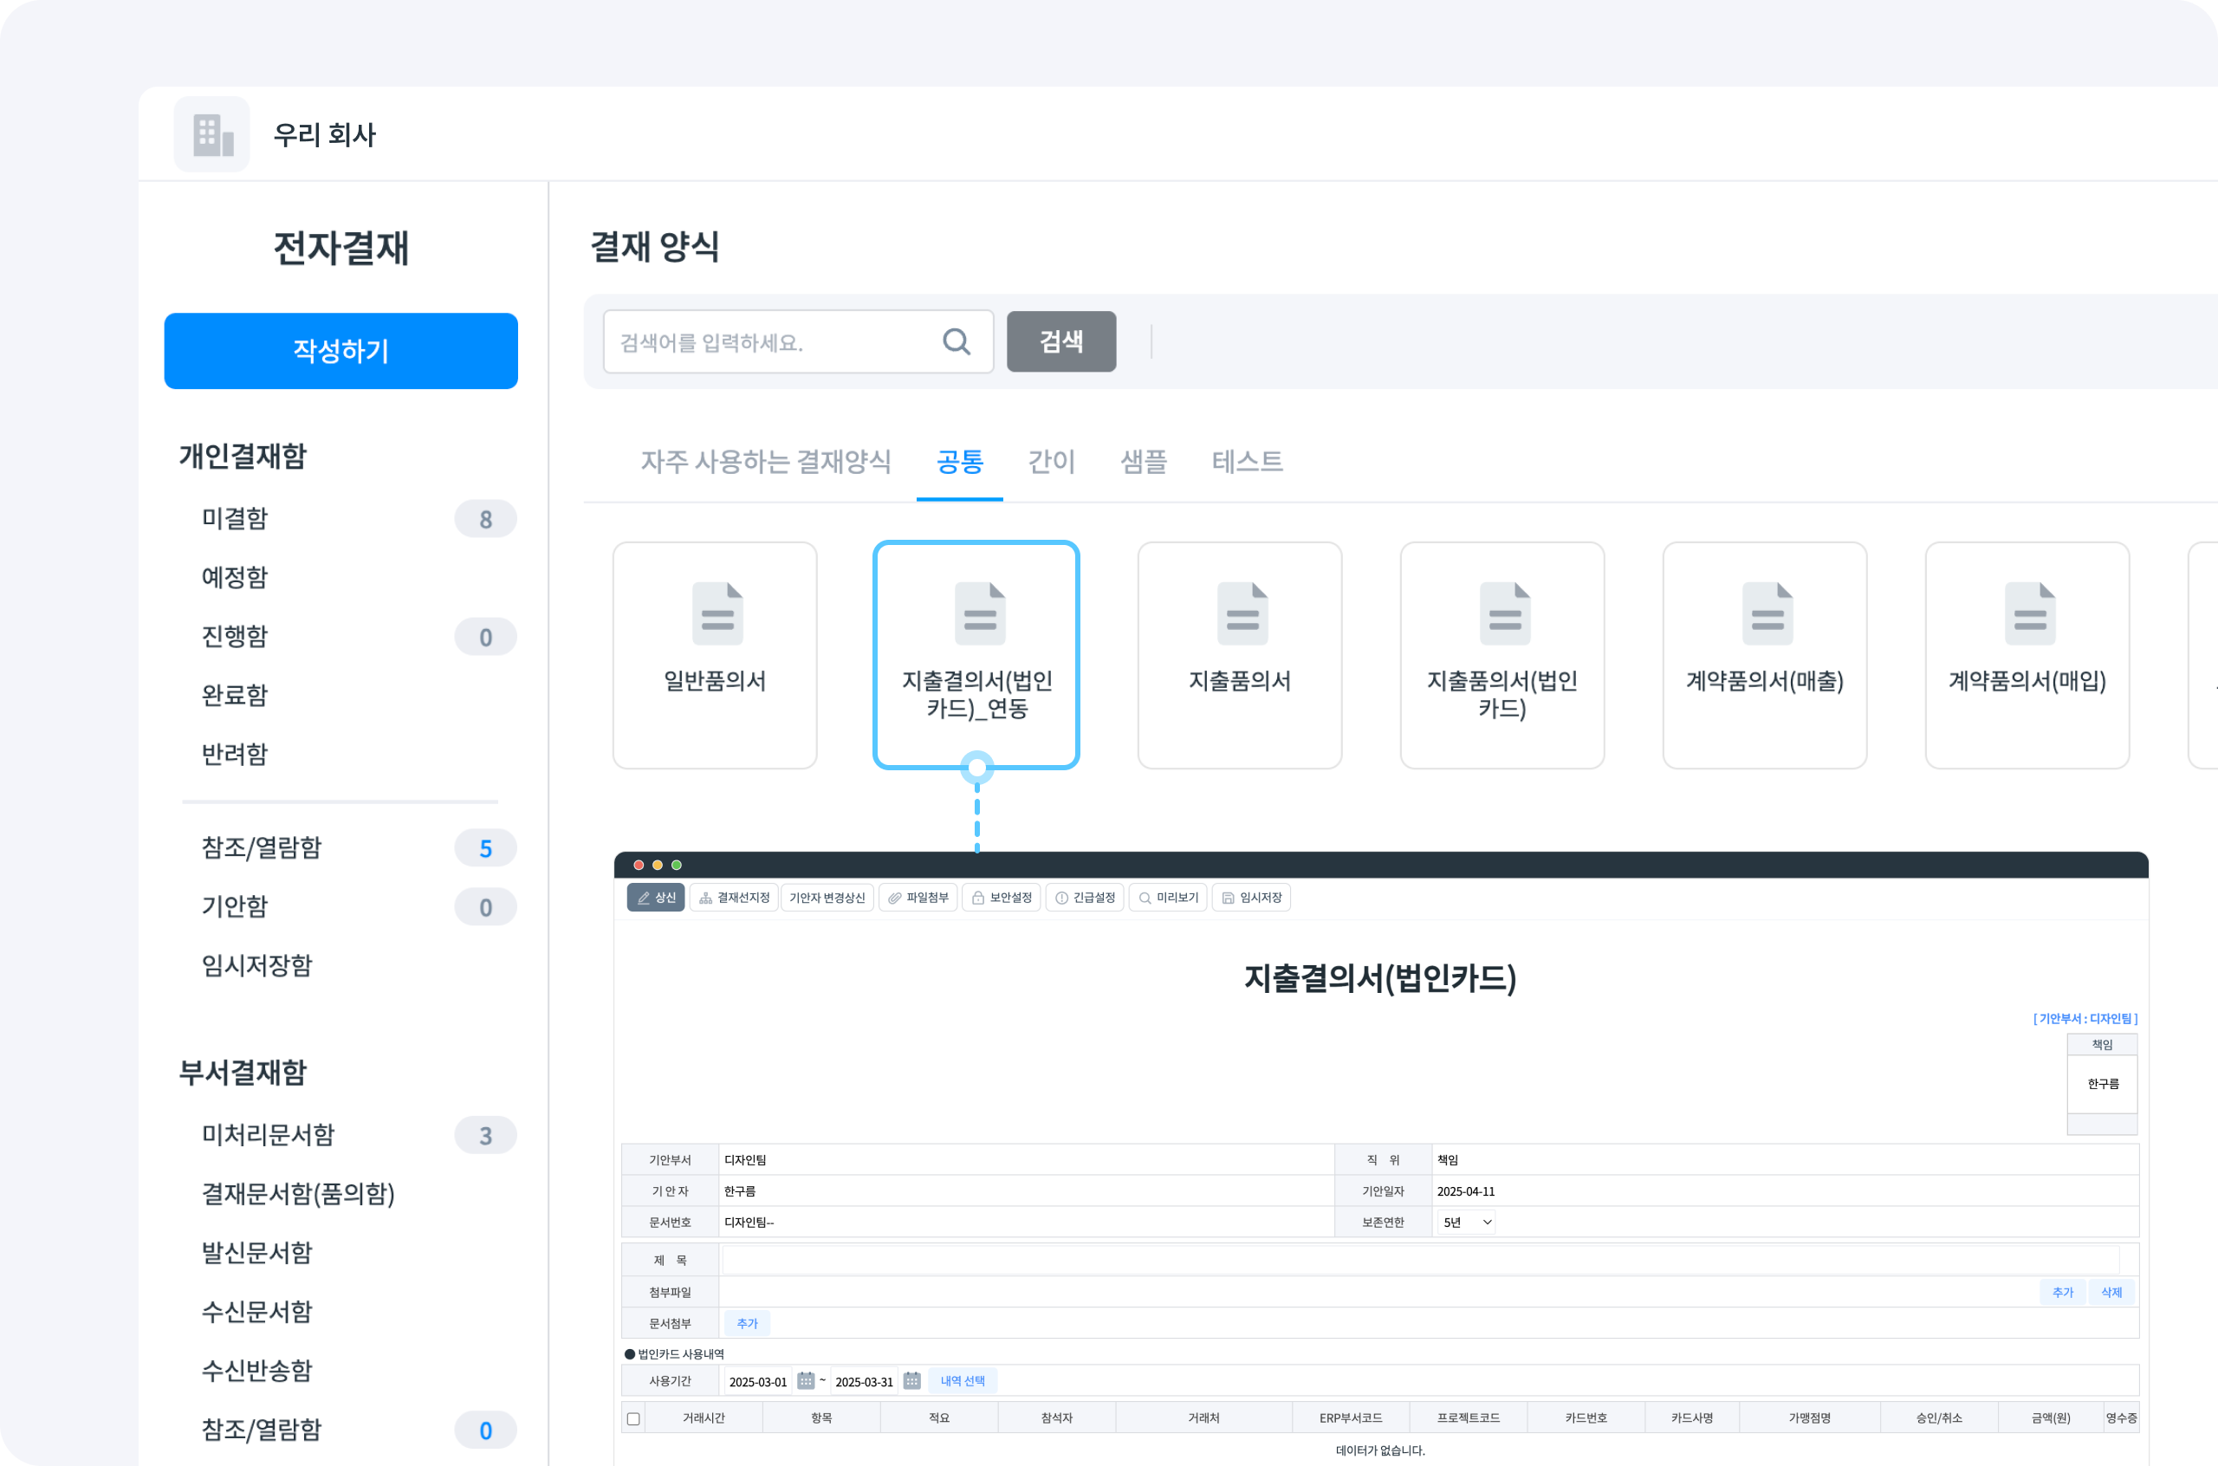Click the gray 검색 button

pos(1060,342)
